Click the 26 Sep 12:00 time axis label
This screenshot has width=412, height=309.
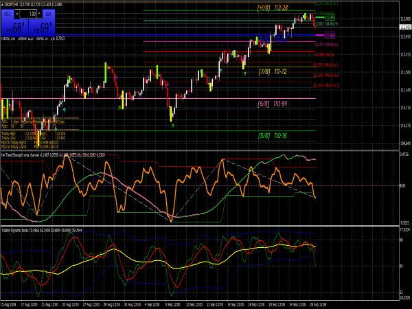(318, 305)
